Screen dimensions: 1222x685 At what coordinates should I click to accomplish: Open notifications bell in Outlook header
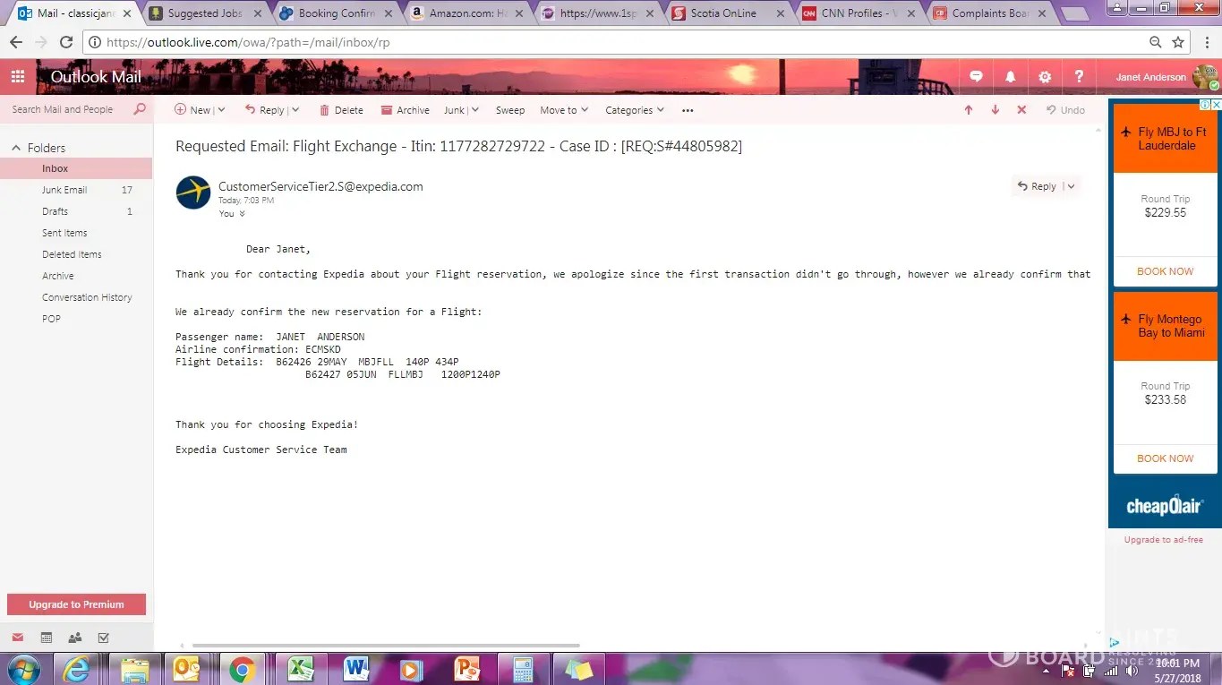1011,77
